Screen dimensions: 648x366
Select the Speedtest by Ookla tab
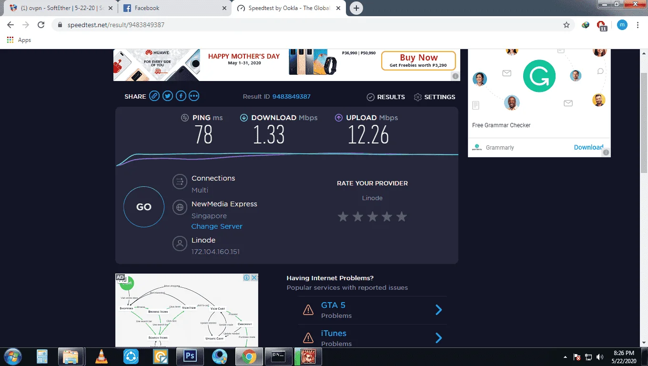pos(290,8)
